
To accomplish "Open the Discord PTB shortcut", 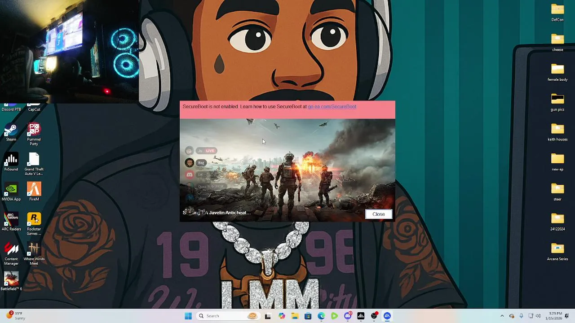I will [11, 108].
